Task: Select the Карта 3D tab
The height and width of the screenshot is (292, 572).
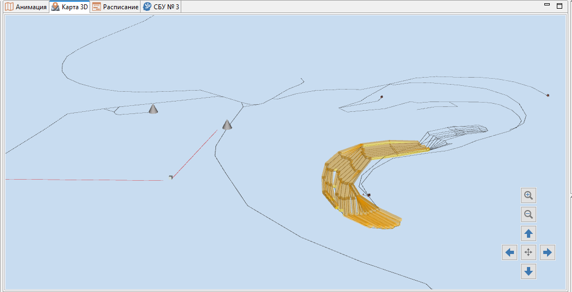Action: [x=69, y=7]
